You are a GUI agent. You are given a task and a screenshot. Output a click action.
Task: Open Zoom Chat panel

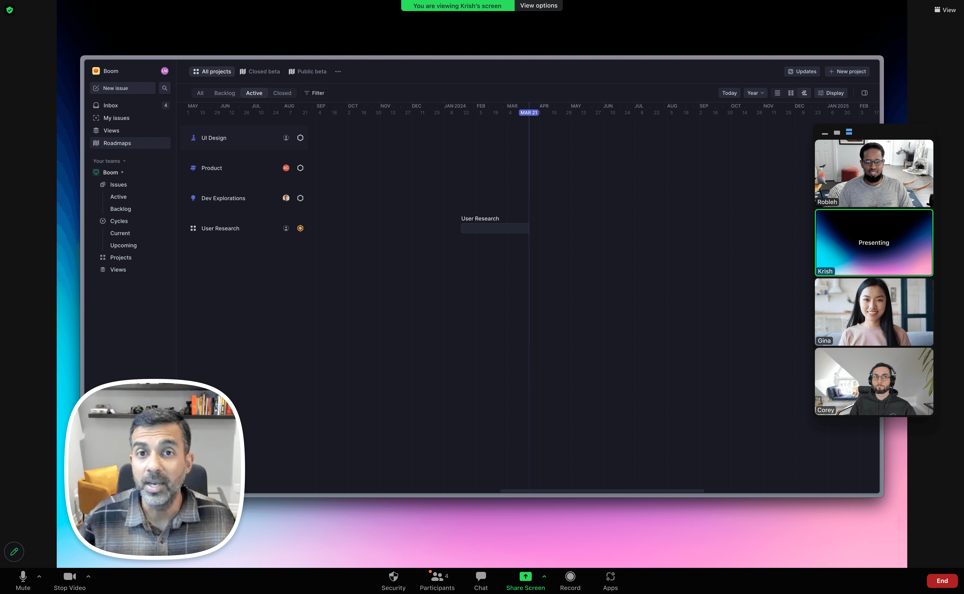pyautogui.click(x=481, y=581)
